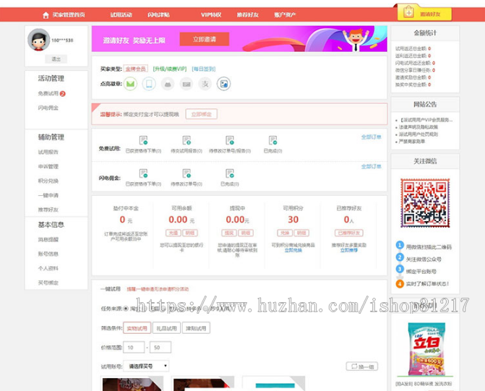
Task: Open 已获资格待下单 icon in 闪电佣金 row
Action: 143,173
